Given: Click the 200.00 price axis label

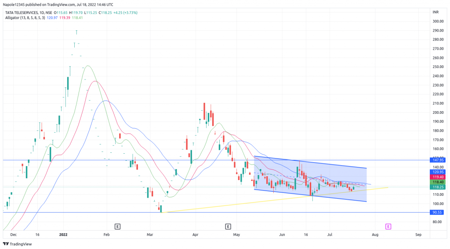Looking at the screenshot, I should click(438, 112).
